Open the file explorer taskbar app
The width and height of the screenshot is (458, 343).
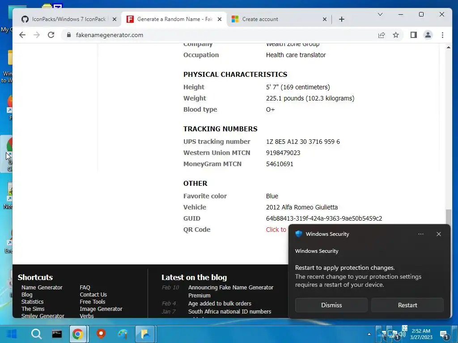click(145, 334)
